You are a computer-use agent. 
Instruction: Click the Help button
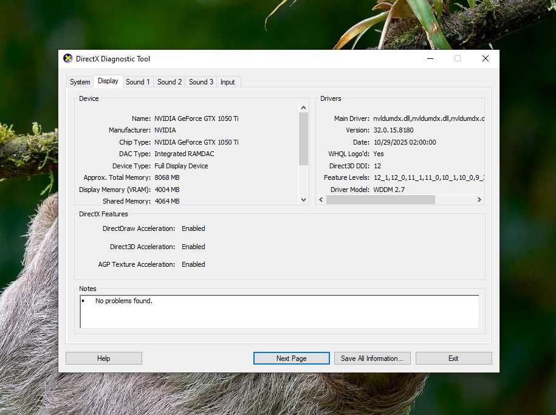point(104,358)
